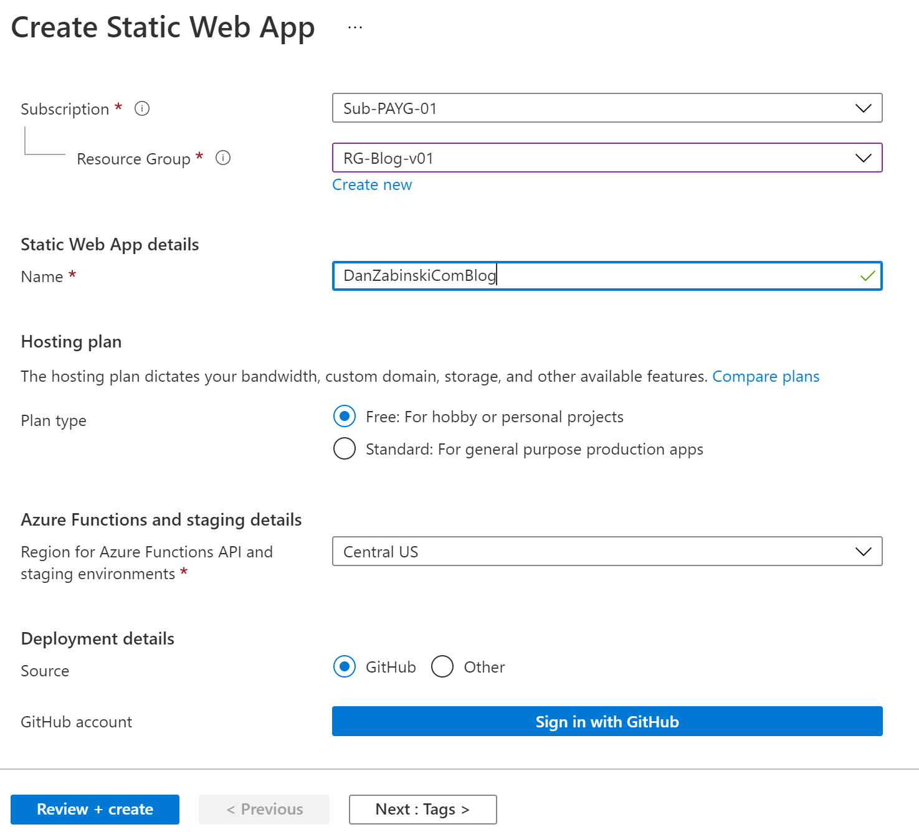Click Sign in with GitHub button
Image resolution: width=919 pixels, height=832 pixels.
click(x=607, y=721)
